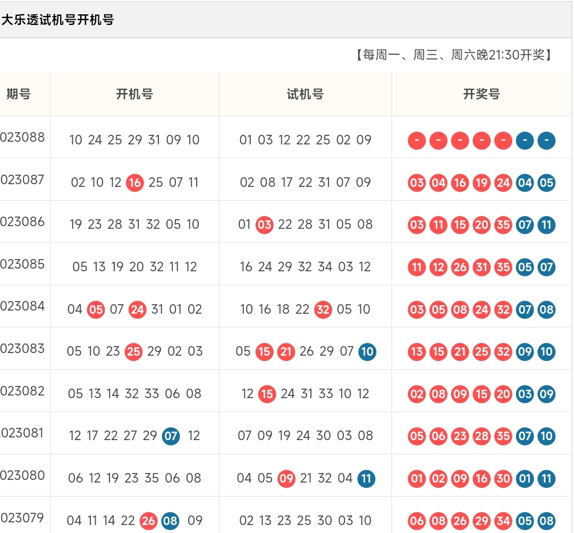The height and width of the screenshot is (533, 574).
Task: Click blue ball 04 in 023087 开奖号
Action: click(525, 183)
